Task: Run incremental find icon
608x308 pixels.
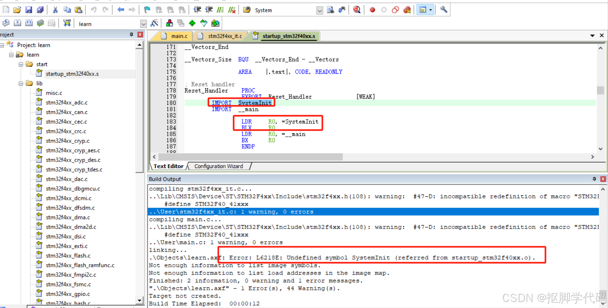Action: 342,10
